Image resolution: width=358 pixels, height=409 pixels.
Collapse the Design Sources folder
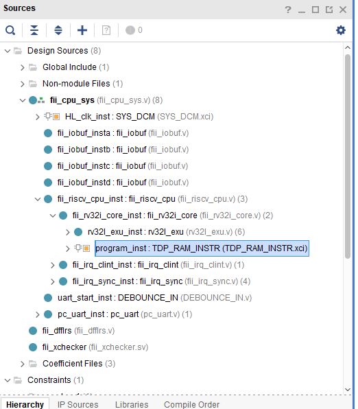[x=8, y=51]
